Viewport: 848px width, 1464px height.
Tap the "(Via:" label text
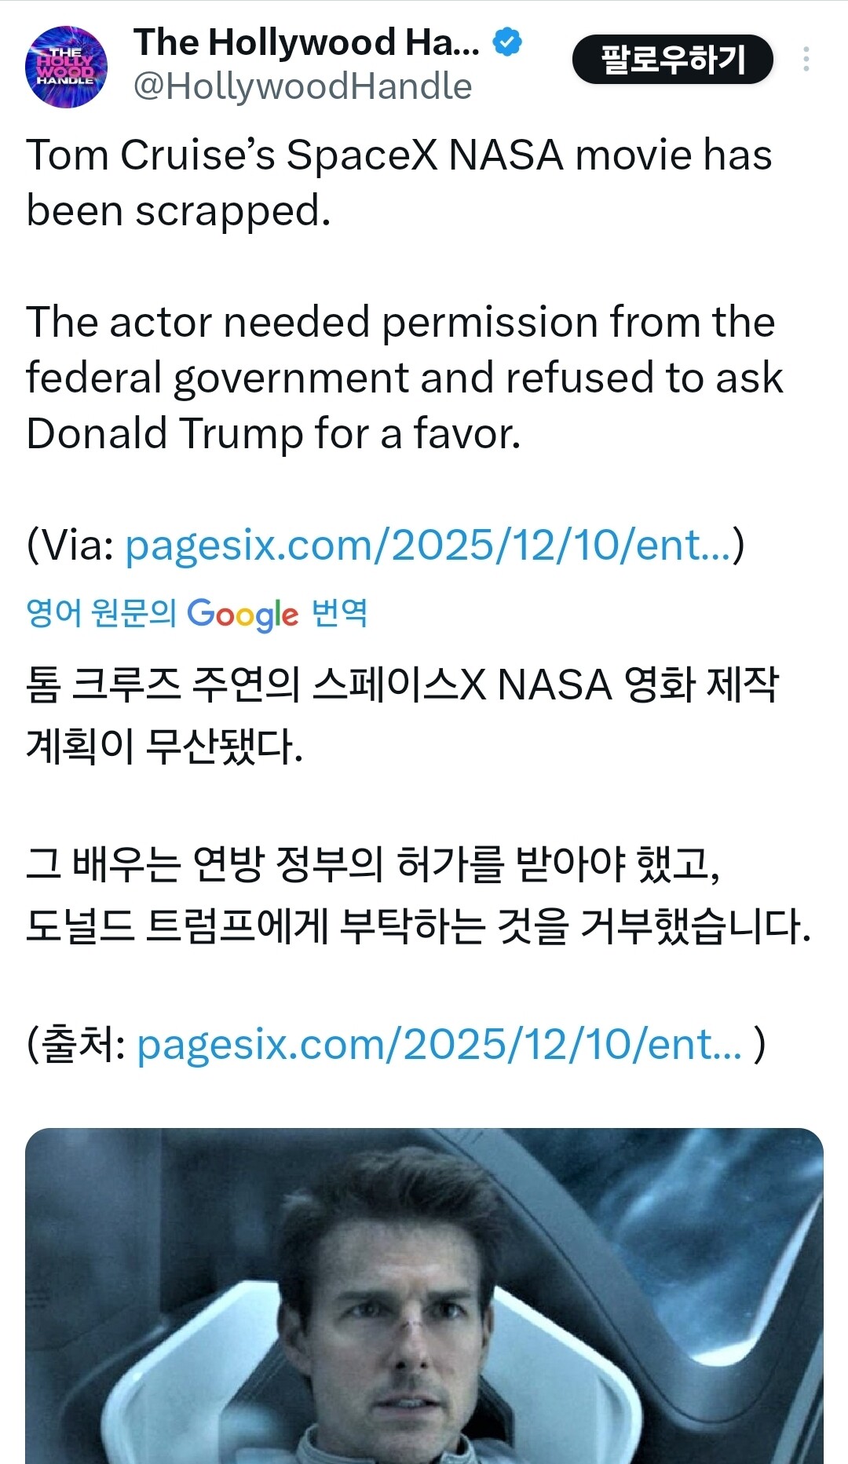[71, 545]
